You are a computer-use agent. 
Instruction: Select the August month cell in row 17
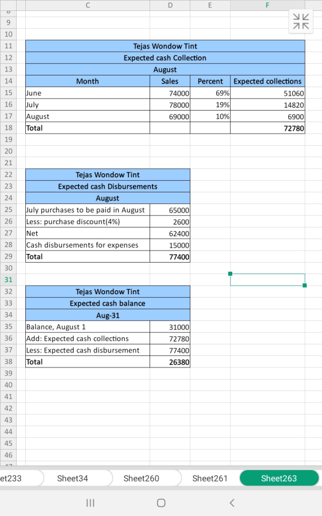click(88, 116)
